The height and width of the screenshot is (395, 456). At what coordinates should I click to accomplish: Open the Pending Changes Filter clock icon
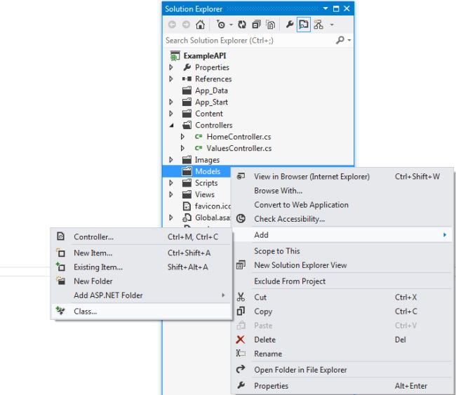click(x=221, y=25)
